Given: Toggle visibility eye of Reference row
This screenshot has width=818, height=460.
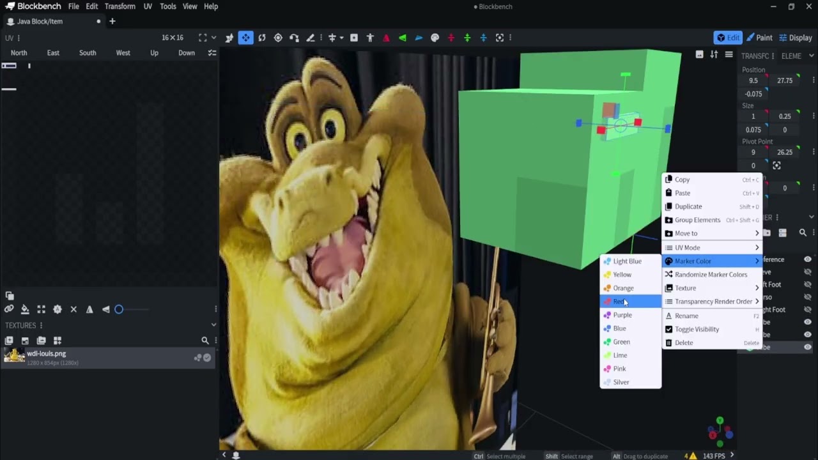Looking at the screenshot, I should coord(808,259).
